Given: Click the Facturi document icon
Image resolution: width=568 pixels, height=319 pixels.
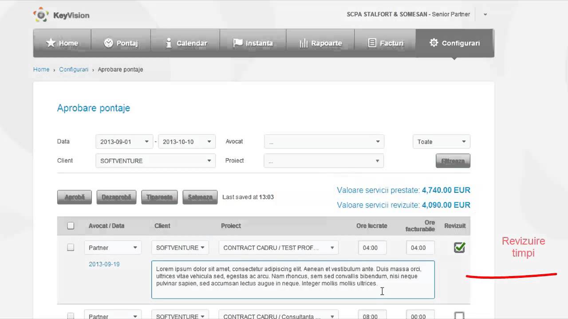Looking at the screenshot, I should point(372,43).
